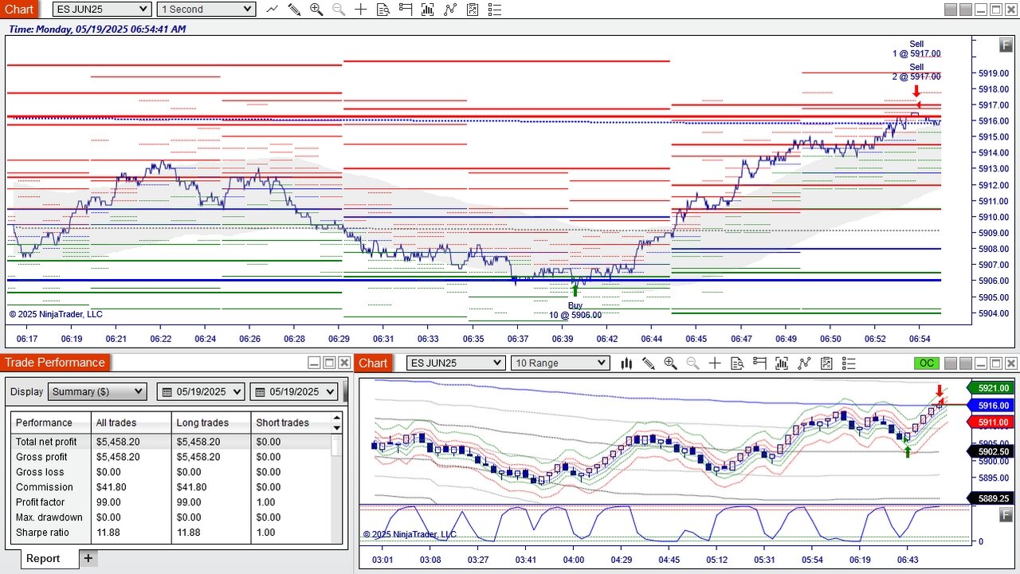This screenshot has width=1020, height=574.
Task: Select the bottom Chart window tab
Action: coord(373,363)
